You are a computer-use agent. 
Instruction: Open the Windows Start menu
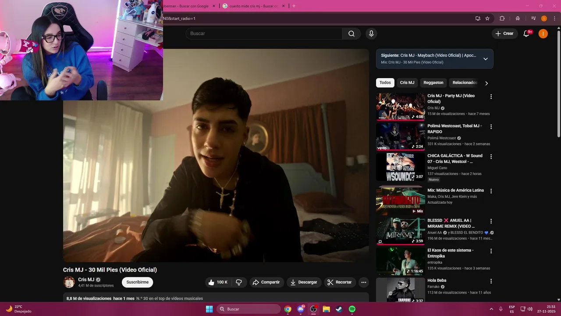209,309
